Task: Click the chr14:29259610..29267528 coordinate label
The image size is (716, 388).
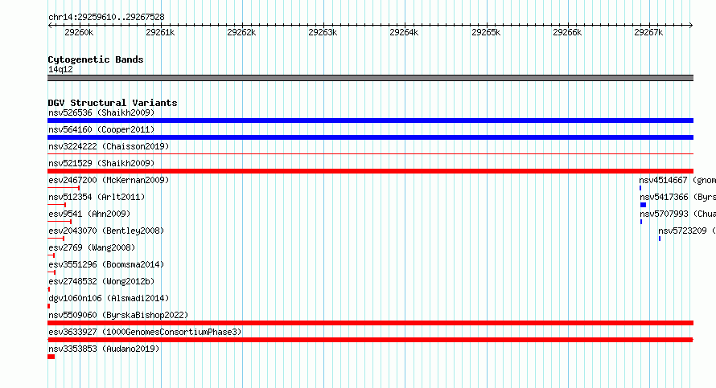Action: coord(106,17)
